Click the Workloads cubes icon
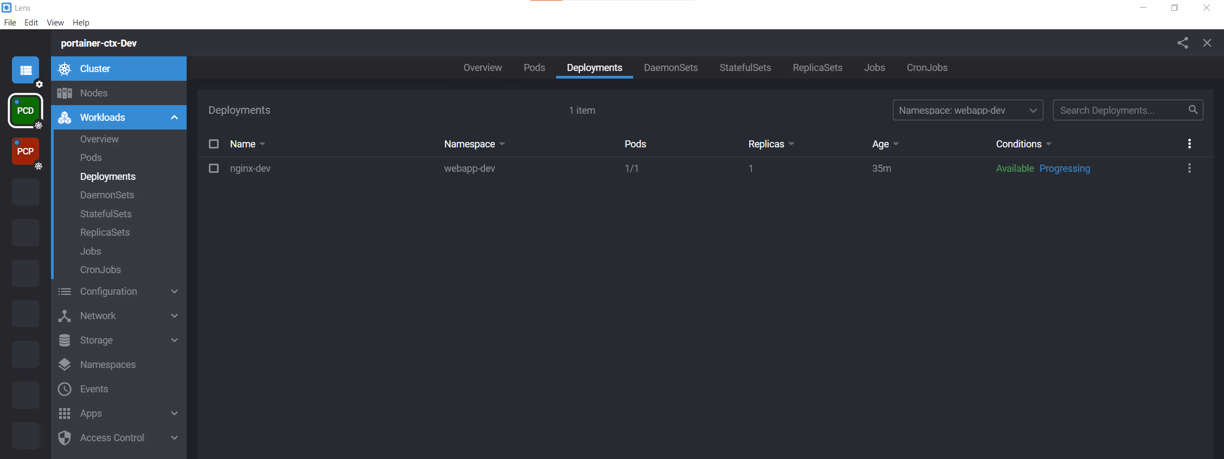Viewport: 1224px width, 459px height. click(x=65, y=118)
